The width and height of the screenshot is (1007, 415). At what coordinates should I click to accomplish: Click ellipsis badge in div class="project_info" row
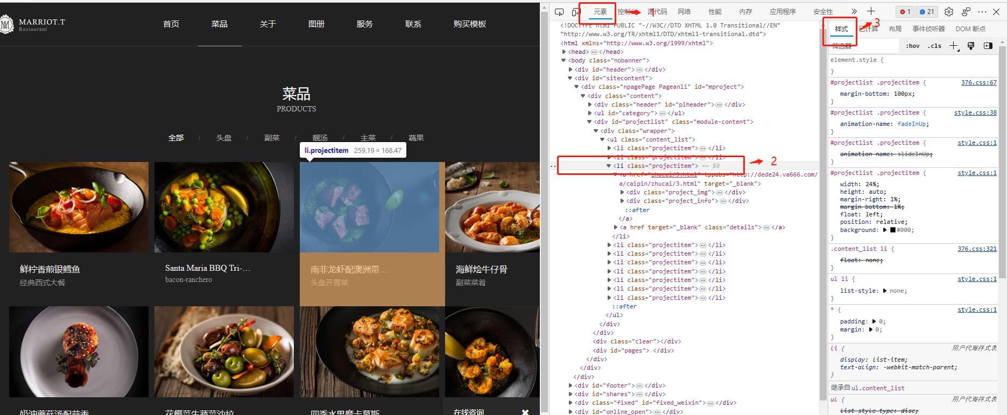723,201
